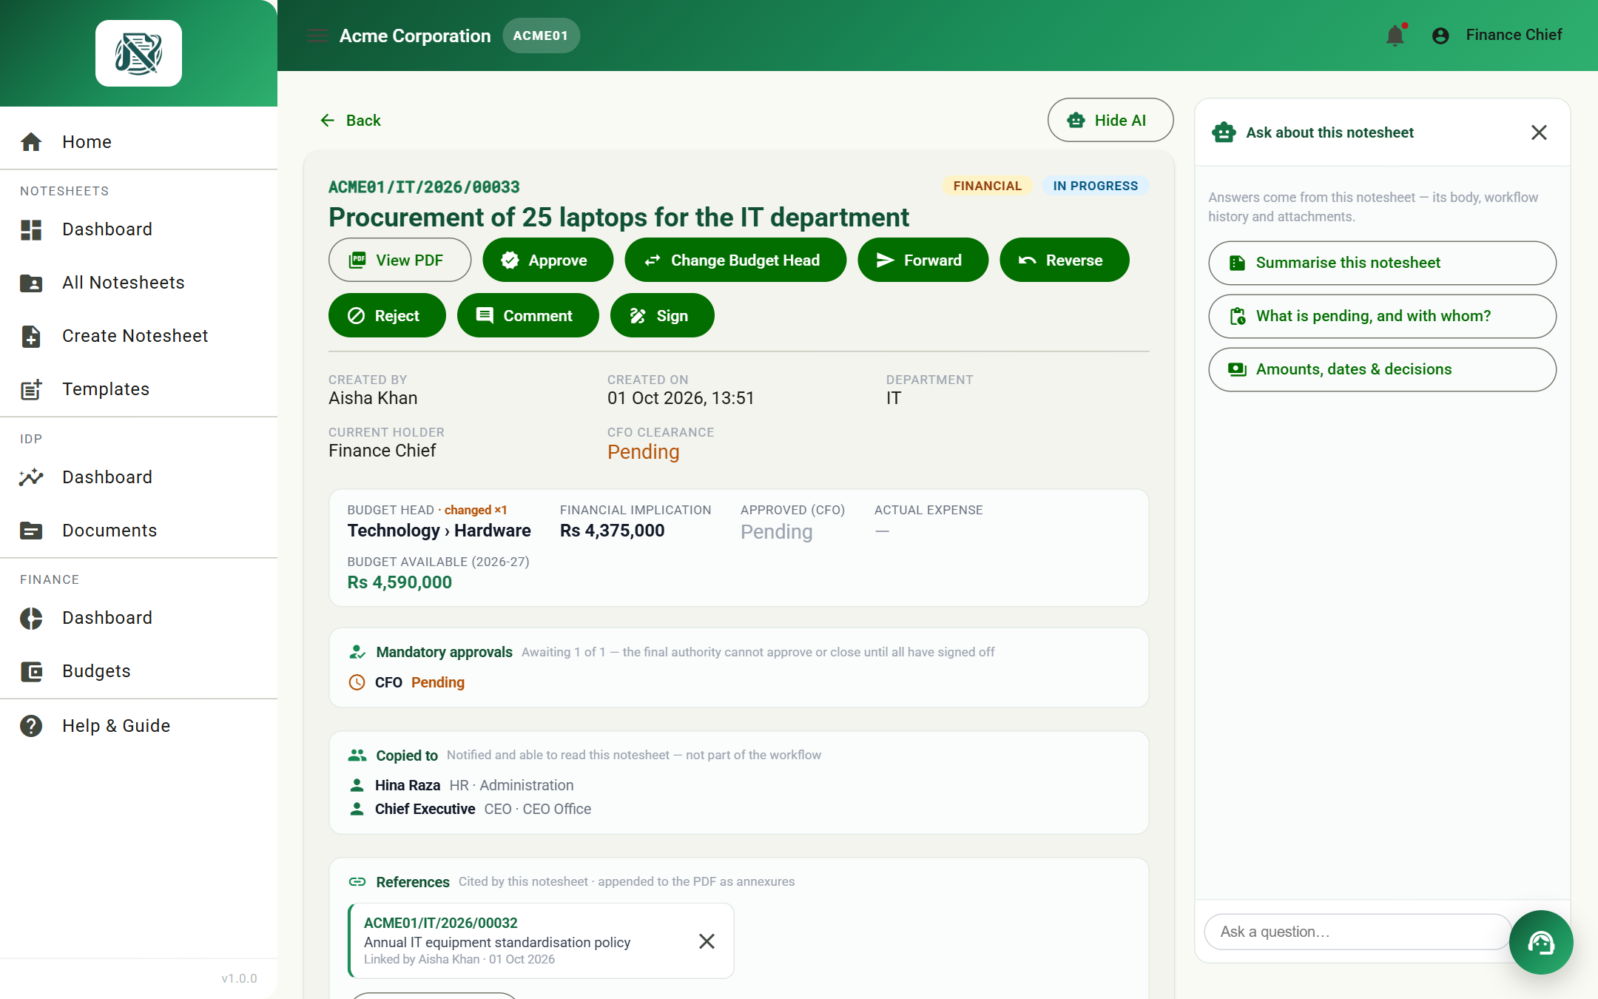Click the Budgets wallet icon
Image resolution: width=1598 pixels, height=999 pixels.
[x=31, y=671]
